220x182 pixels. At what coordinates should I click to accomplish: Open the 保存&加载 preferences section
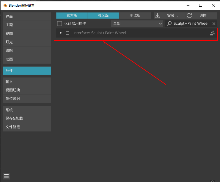[x=27, y=118]
